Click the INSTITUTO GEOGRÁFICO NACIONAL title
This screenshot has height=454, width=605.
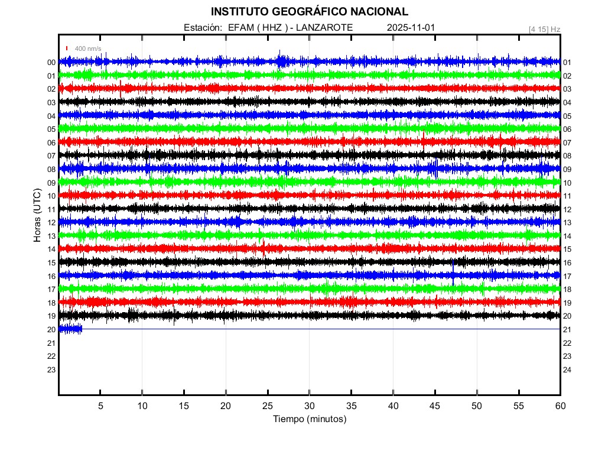309,12
